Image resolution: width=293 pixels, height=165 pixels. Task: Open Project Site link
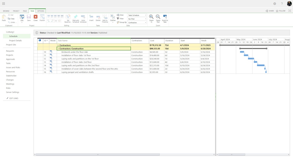click(x=11, y=45)
